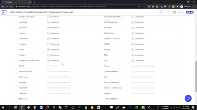Click the "CrowdStrike Falcon" engine name
Screen dimensions: 197x110
click(x=111, y=71)
